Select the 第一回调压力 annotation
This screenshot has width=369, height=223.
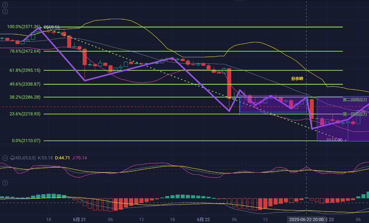pyautogui.click(x=355, y=114)
